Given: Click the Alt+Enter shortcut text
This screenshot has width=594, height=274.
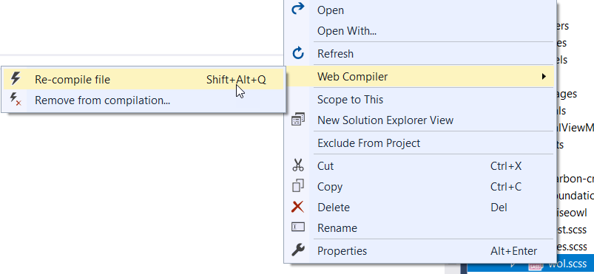Looking at the screenshot, I should [x=513, y=251].
